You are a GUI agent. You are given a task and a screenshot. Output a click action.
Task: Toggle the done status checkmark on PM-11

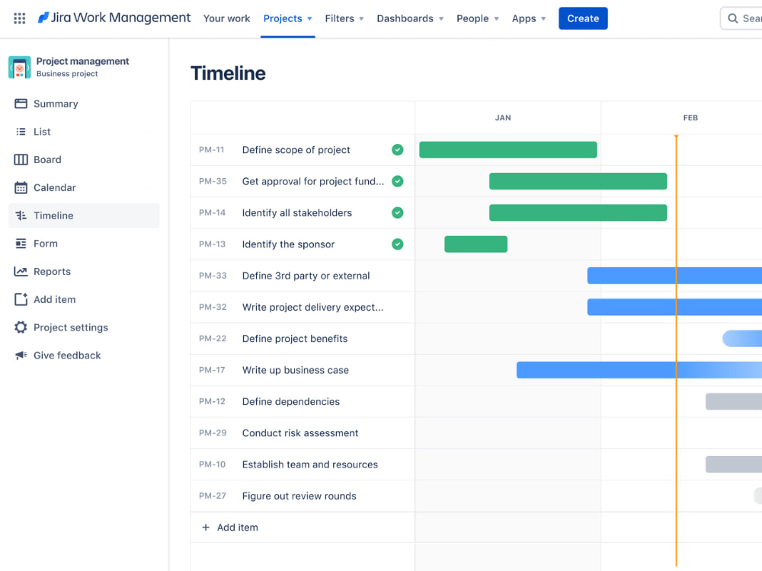(x=397, y=150)
